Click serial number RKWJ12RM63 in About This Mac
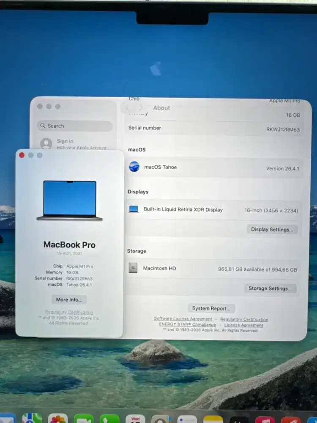 (x=79, y=278)
